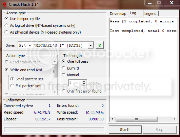180x137 pixels.
Task: Click the Start! button
Action: click(x=125, y=130)
